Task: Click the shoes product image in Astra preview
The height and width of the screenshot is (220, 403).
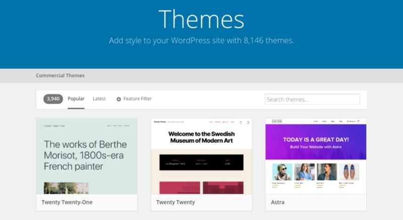Action: pyautogui.click(x=349, y=172)
